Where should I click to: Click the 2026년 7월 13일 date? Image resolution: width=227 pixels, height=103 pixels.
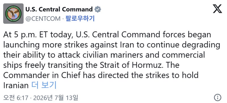pos(56,98)
